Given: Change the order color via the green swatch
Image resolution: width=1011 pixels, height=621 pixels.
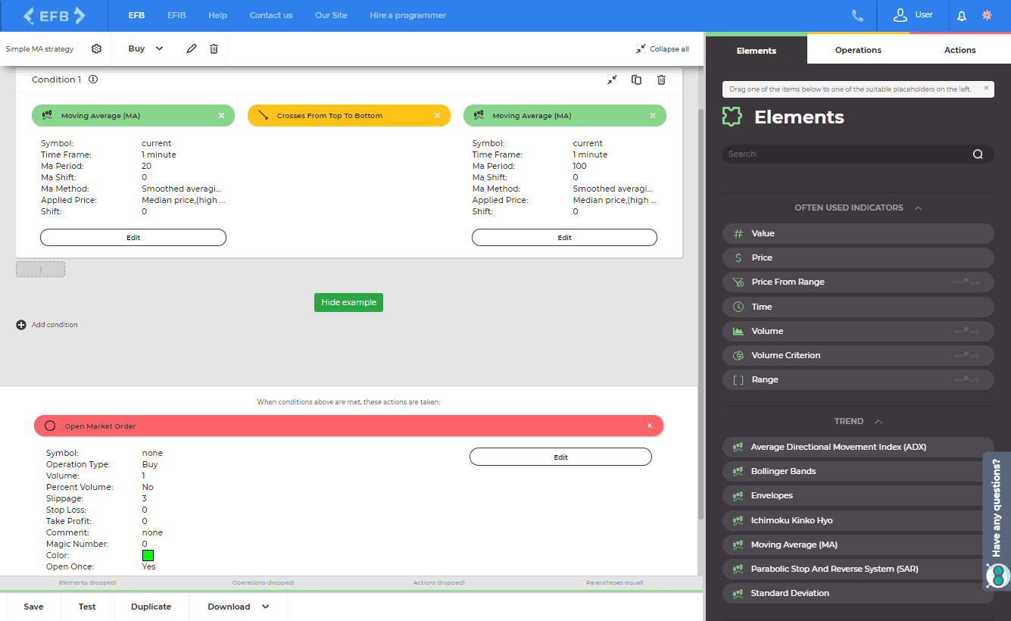Looking at the screenshot, I should pos(148,555).
